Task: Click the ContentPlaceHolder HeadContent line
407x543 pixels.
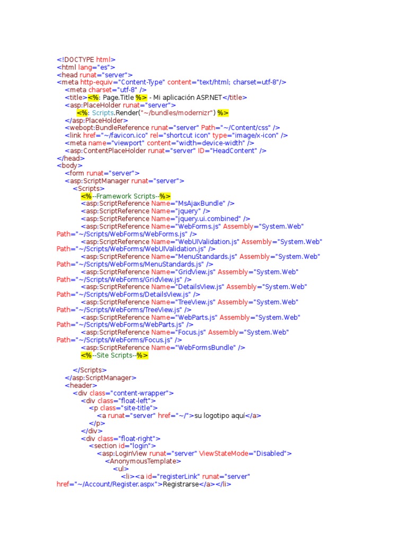Action: (x=165, y=151)
